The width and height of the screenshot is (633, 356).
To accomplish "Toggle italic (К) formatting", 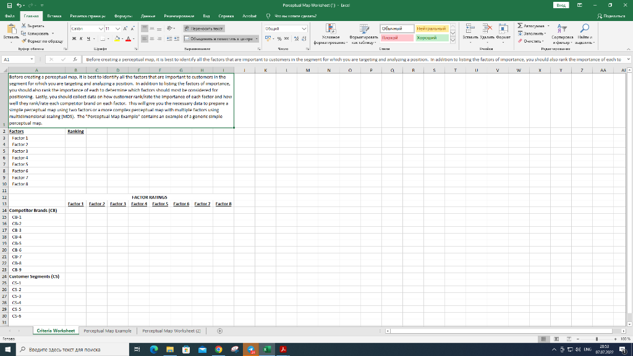I will pos(81,39).
